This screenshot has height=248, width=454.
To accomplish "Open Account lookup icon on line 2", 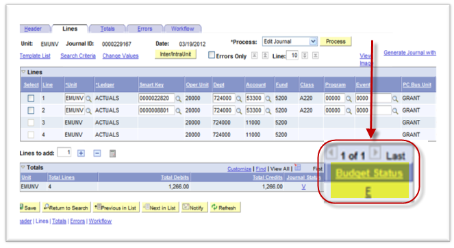I will pyautogui.click(x=268, y=111).
